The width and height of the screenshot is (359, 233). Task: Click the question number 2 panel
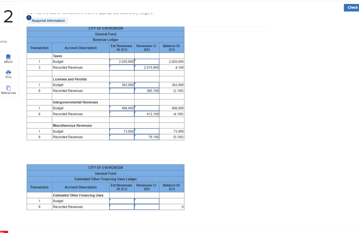(8, 16)
